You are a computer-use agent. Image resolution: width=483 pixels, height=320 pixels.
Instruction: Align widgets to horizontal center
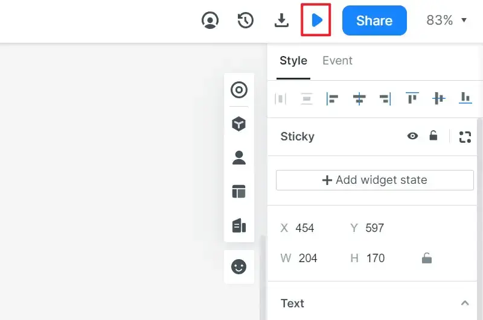(x=359, y=99)
